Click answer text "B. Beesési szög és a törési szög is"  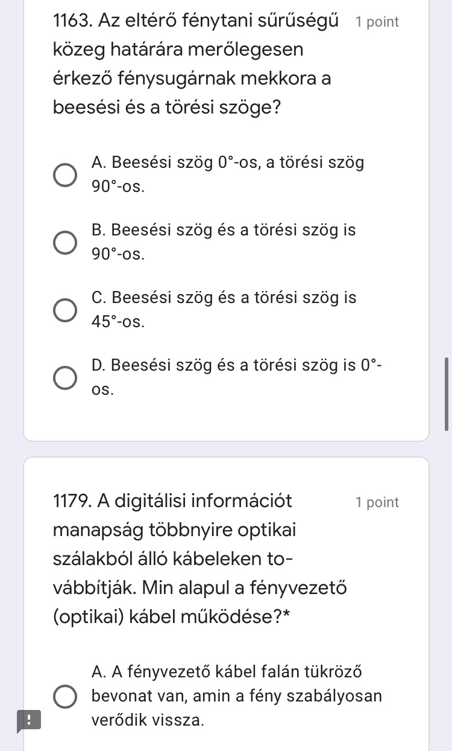[x=224, y=231]
